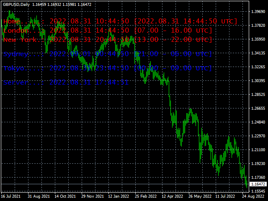Select the Home time label line
268x201 pixels.
[x=120, y=21]
